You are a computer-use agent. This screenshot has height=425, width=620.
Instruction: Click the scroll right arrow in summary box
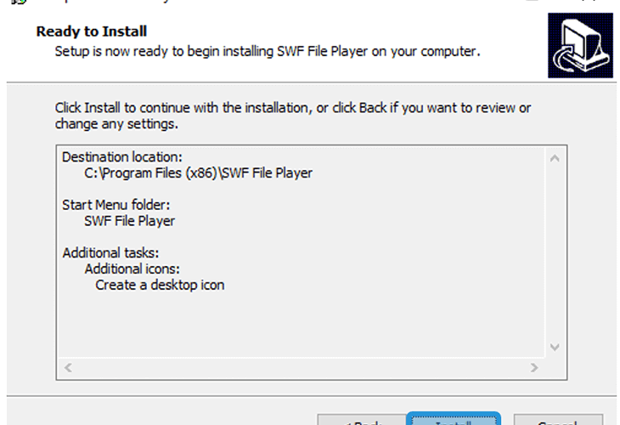coord(534,367)
